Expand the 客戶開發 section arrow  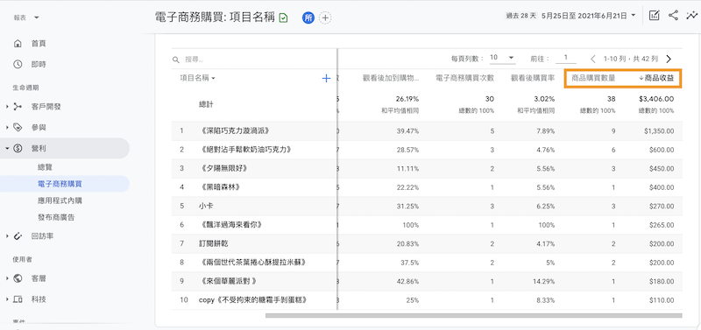7,107
